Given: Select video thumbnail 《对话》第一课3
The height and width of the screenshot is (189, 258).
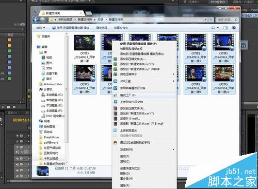Looking at the screenshot, I should (x=196, y=48).
